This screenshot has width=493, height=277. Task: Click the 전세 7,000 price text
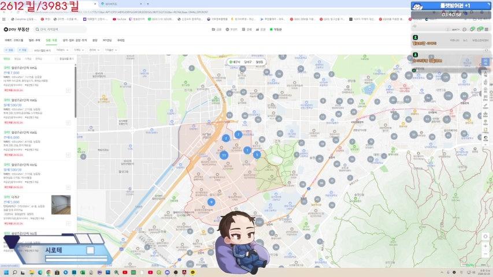click(12, 73)
